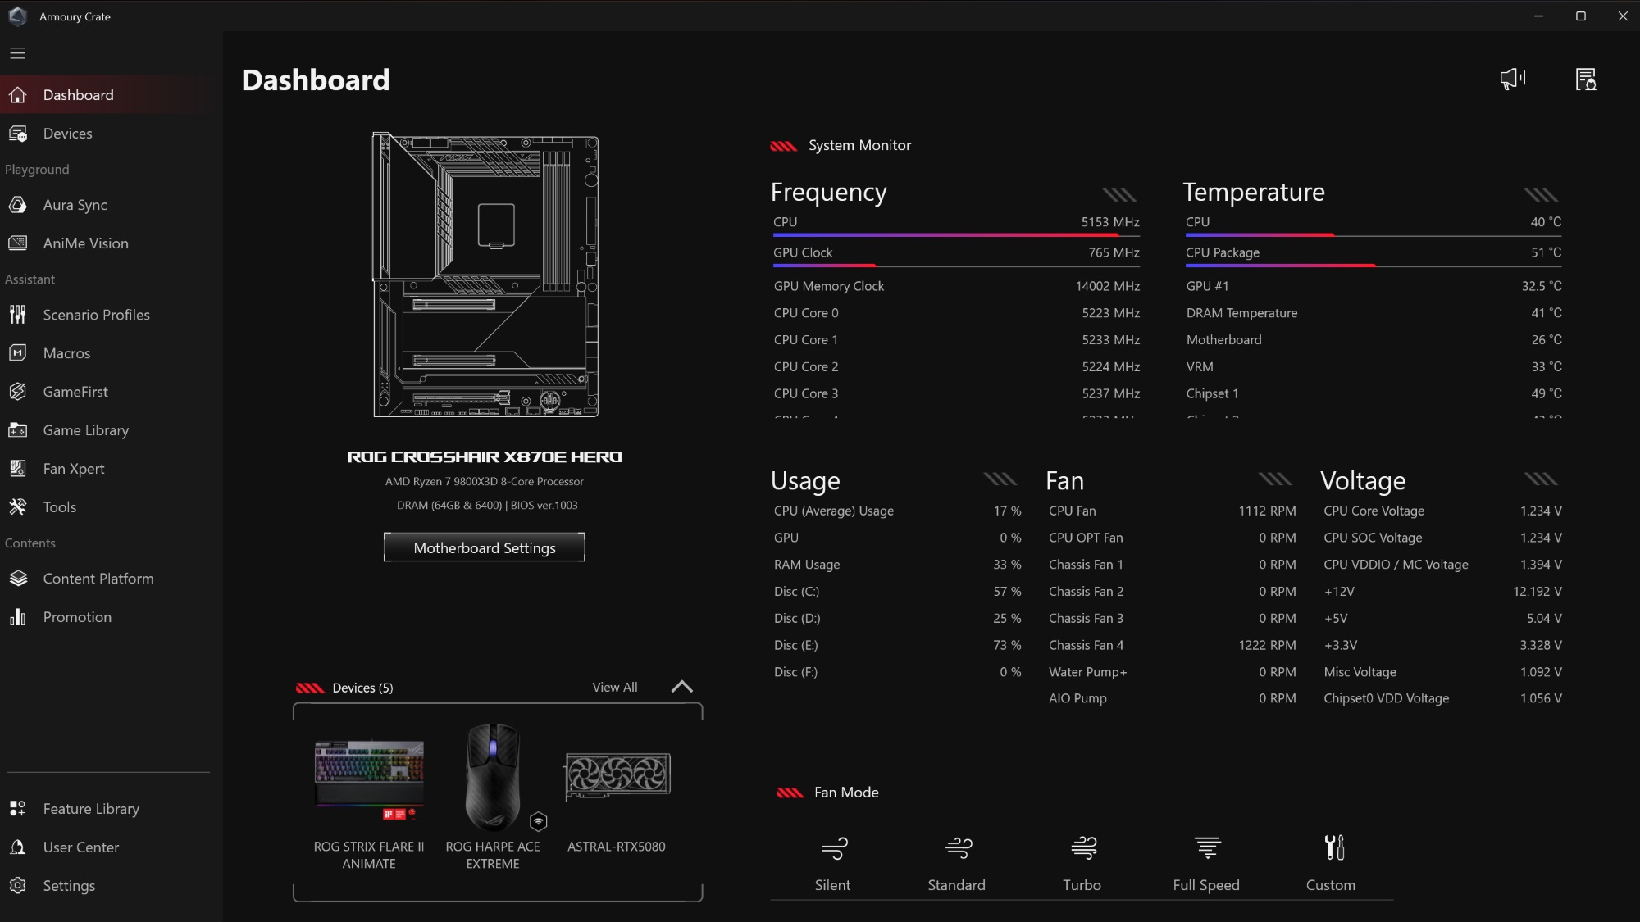The height and width of the screenshot is (922, 1640).
Task: Collapse the Devices panel chevron
Action: coord(681,687)
